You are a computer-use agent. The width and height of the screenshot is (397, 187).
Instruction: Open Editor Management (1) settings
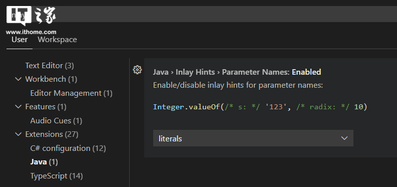point(72,93)
